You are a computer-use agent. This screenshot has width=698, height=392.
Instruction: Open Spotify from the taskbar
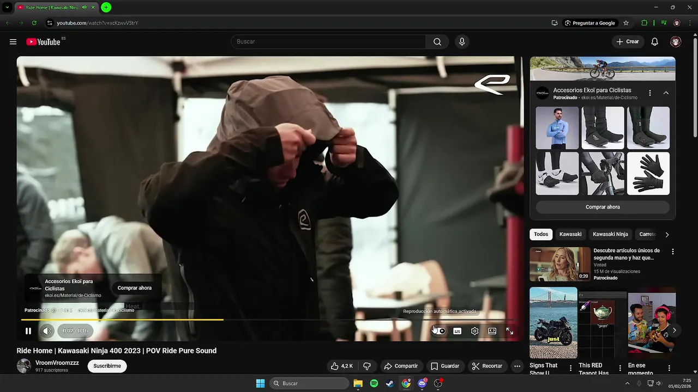(x=374, y=383)
